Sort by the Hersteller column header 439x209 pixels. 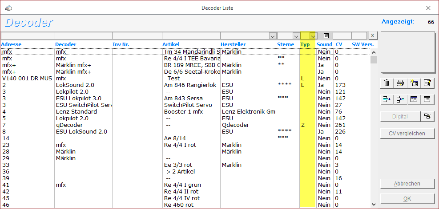tap(233, 44)
